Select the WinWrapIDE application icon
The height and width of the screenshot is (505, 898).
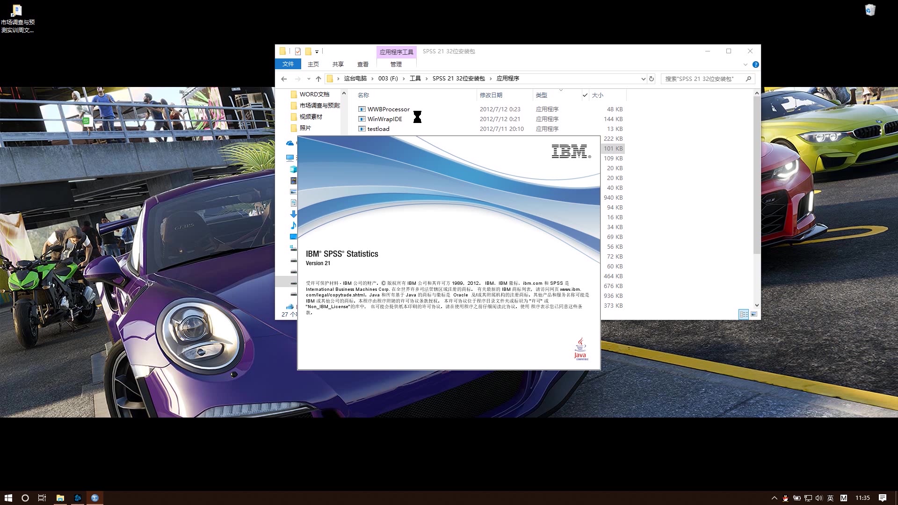pos(362,119)
